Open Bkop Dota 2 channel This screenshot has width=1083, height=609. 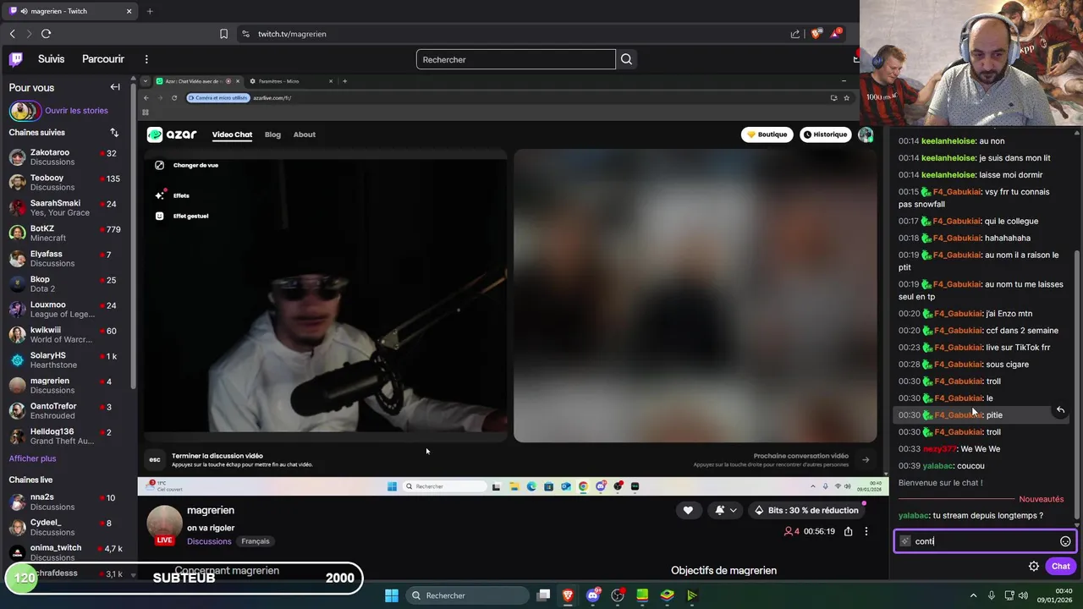[x=66, y=284]
